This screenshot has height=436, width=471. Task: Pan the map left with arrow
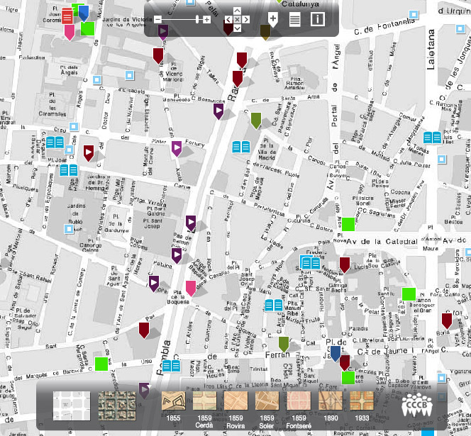point(228,20)
